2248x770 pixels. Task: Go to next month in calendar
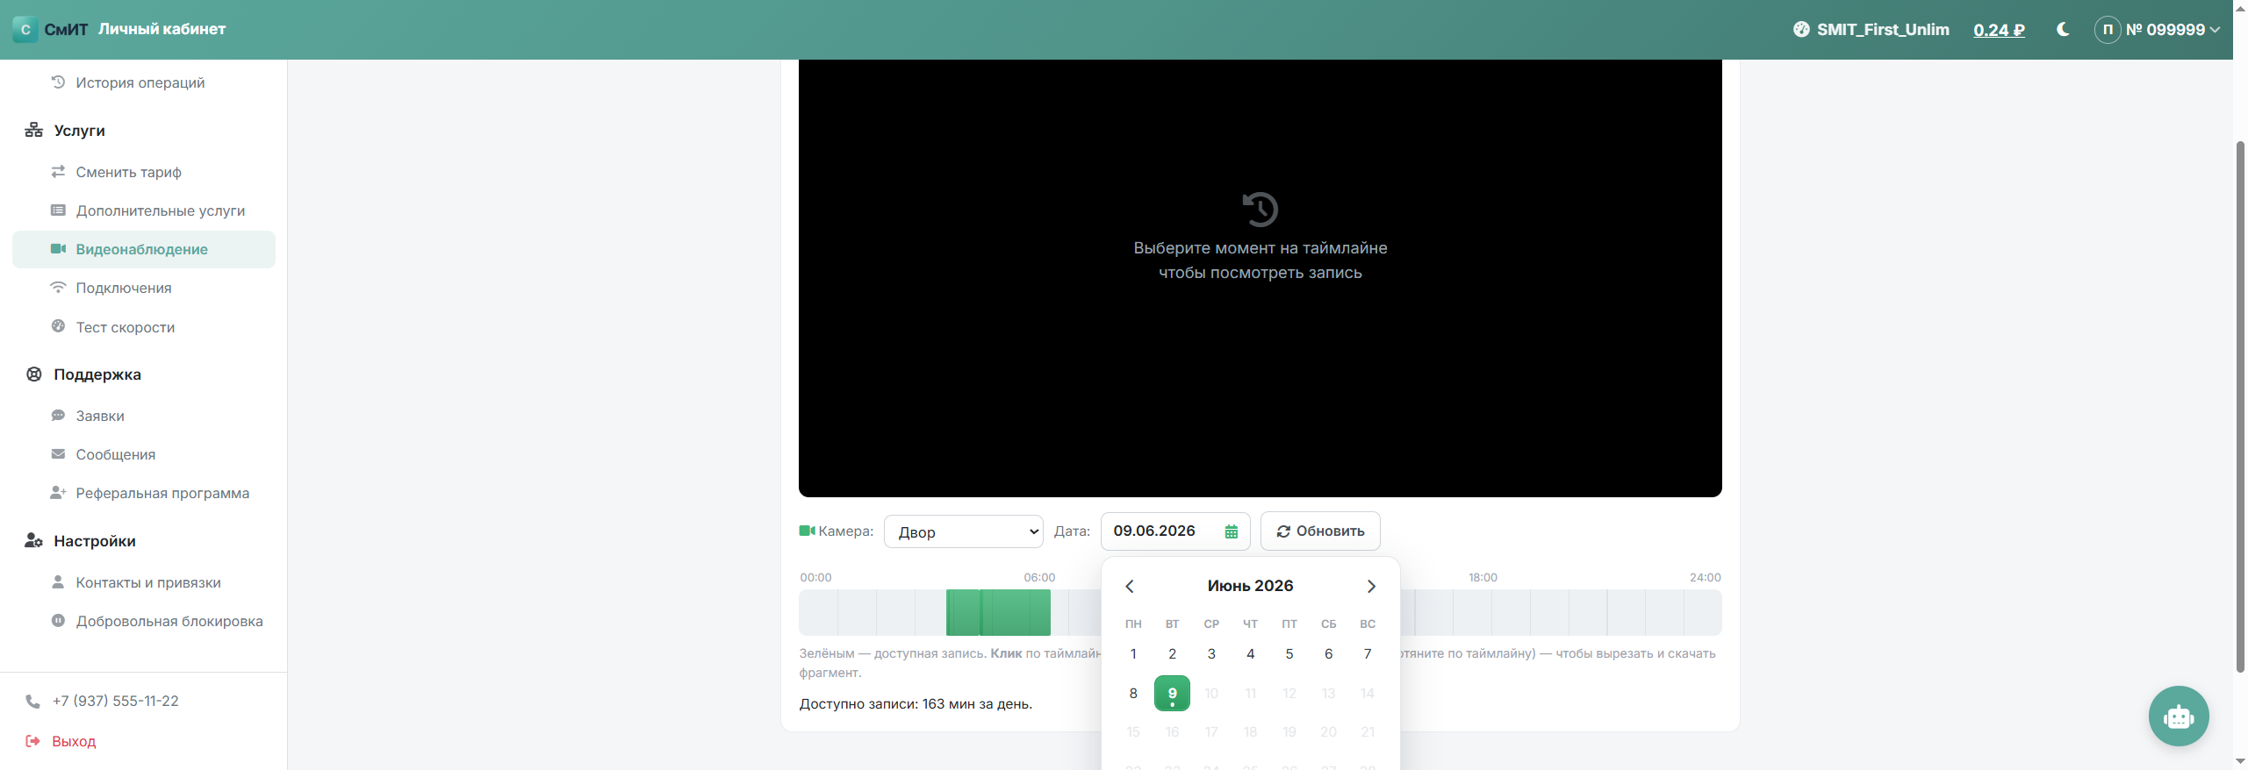point(1371,586)
